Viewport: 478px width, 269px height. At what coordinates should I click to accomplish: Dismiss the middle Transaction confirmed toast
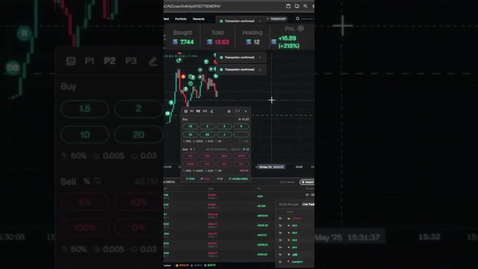pos(260,58)
